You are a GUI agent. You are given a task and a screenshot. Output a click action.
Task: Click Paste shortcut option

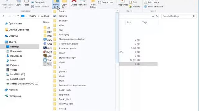(40, 6)
